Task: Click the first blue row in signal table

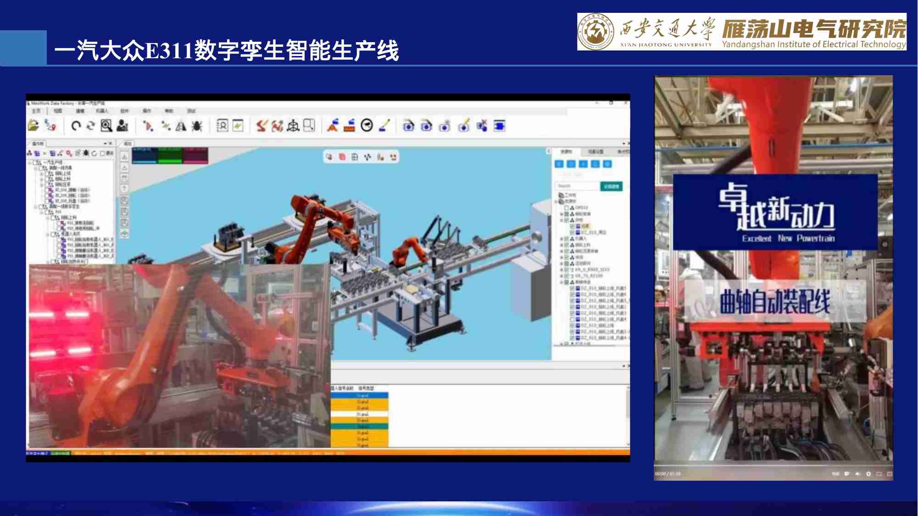Action: (360, 395)
